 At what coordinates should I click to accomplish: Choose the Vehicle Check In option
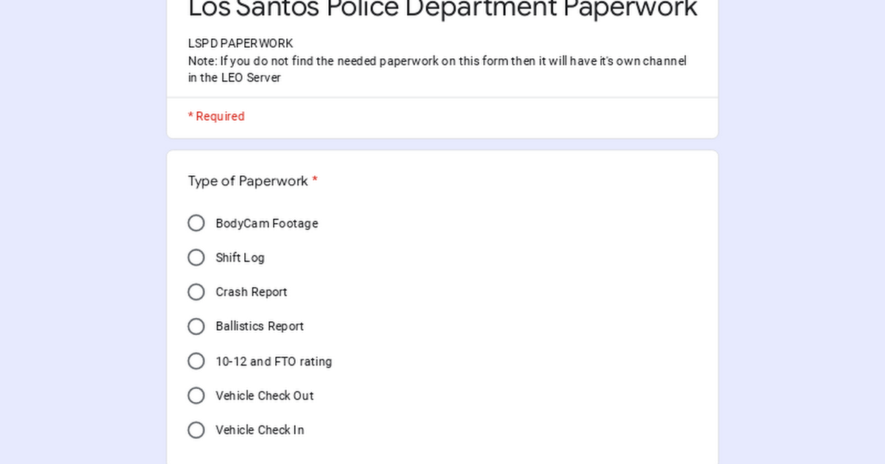(x=196, y=429)
